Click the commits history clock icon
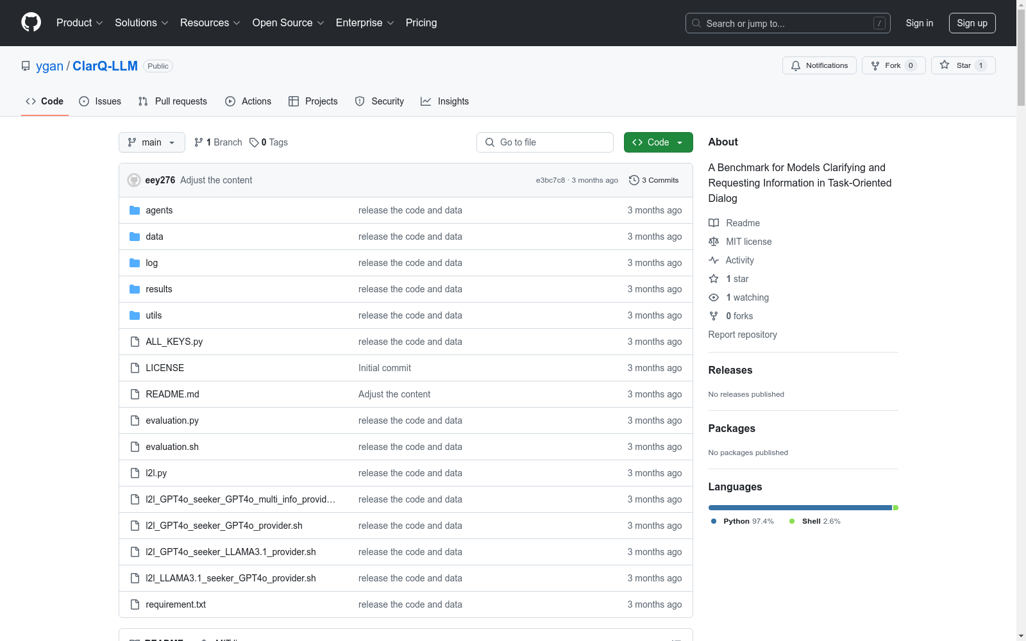The height and width of the screenshot is (641, 1026). coord(634,180)
